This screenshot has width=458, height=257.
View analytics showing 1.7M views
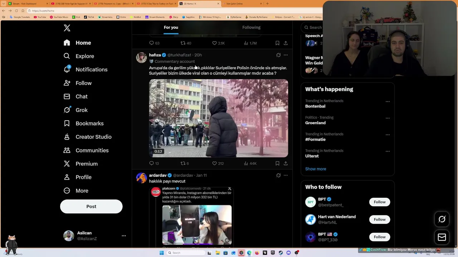[x=250, y=43]
